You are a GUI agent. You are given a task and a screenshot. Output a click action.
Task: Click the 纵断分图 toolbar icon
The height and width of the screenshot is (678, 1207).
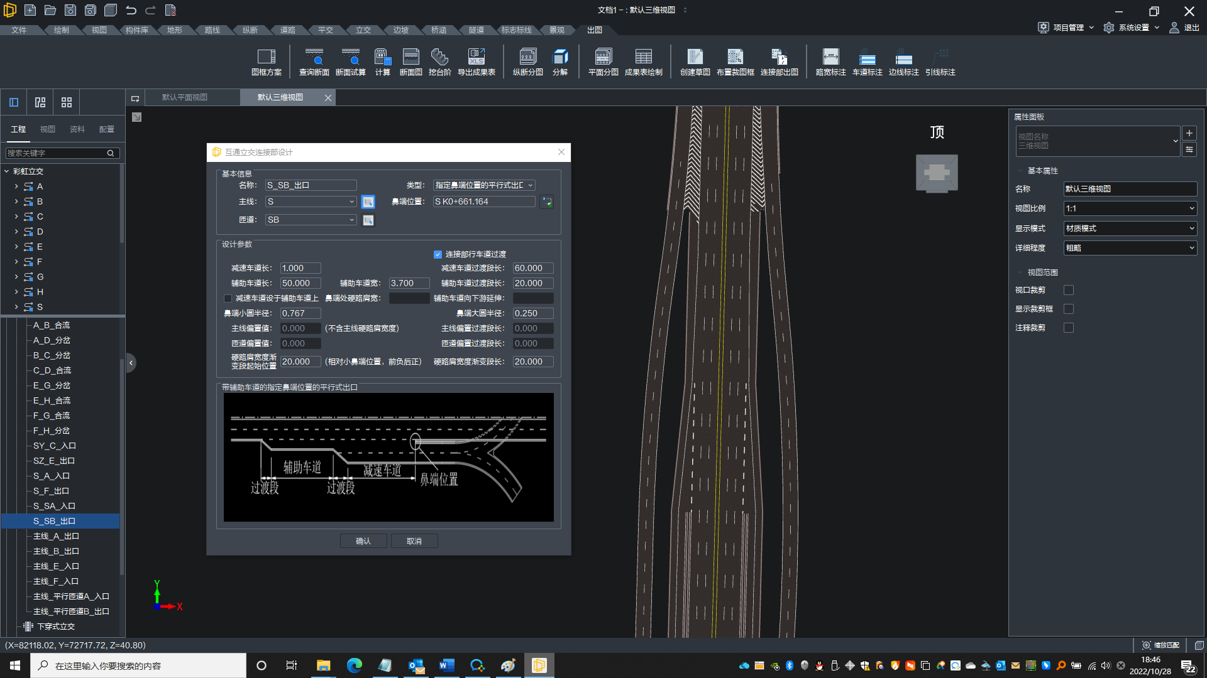point(527,62)
